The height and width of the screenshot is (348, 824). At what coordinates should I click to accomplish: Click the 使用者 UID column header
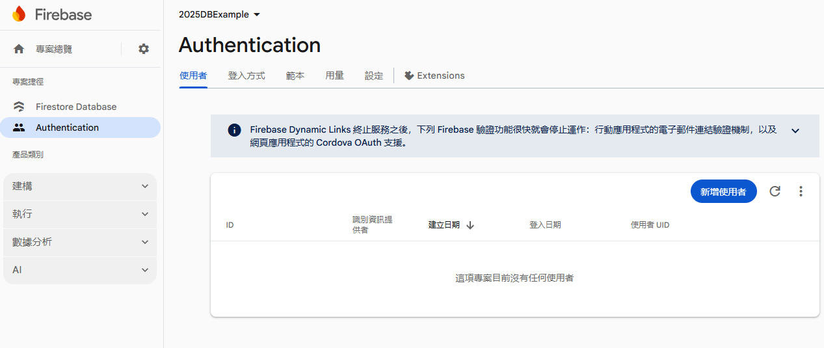[650, 225]
